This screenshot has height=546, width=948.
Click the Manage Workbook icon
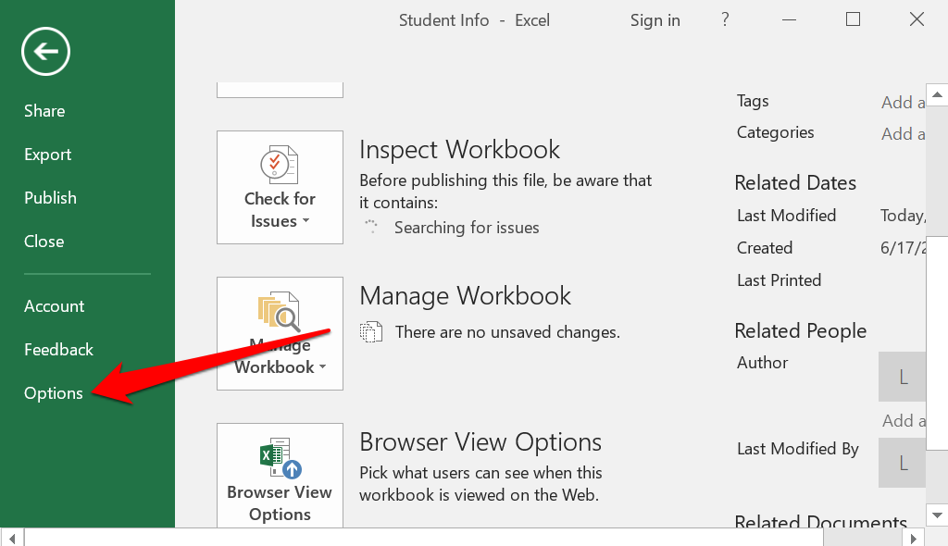pos(280,313)
